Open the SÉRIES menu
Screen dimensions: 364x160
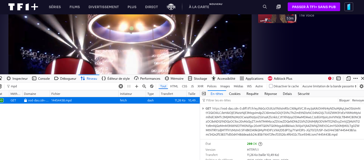click(55, 7)
